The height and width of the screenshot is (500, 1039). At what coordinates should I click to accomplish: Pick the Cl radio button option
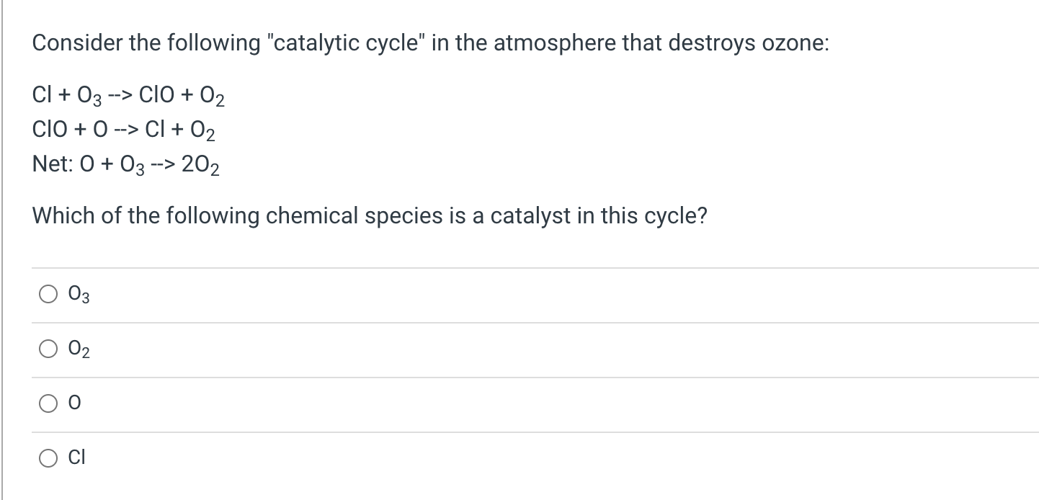[x=50, y=457]
